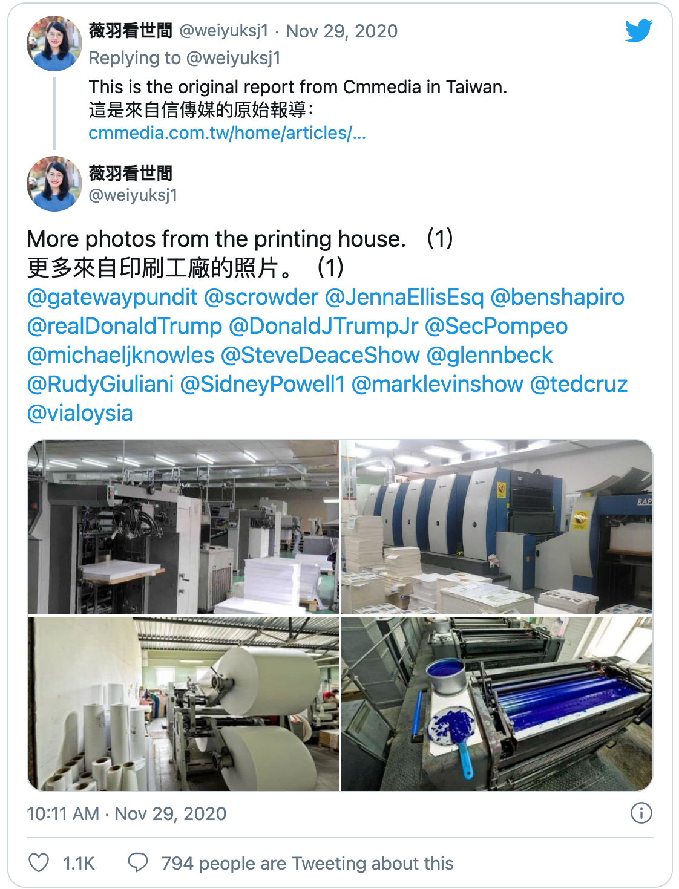Viewport: 679px width, 889px height.
Task: Like the tweet with heart icon
Action: tap(39, 862)
